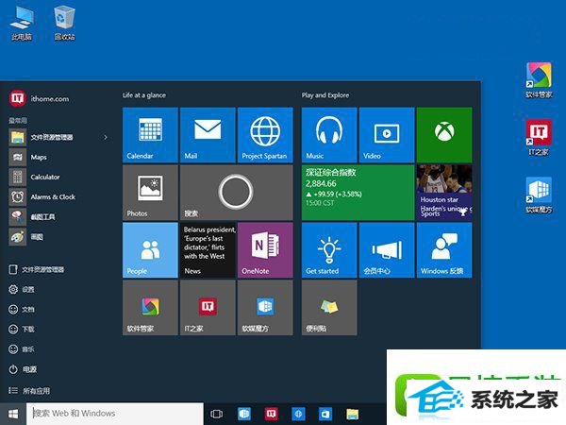Expand the 文件资源管理器 jump list arrow
This screenshot has width=566, height=425.
click(106, 137)
